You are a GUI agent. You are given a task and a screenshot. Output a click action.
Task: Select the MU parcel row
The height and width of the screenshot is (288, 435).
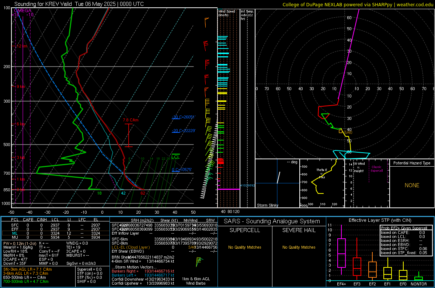point(55,237)
